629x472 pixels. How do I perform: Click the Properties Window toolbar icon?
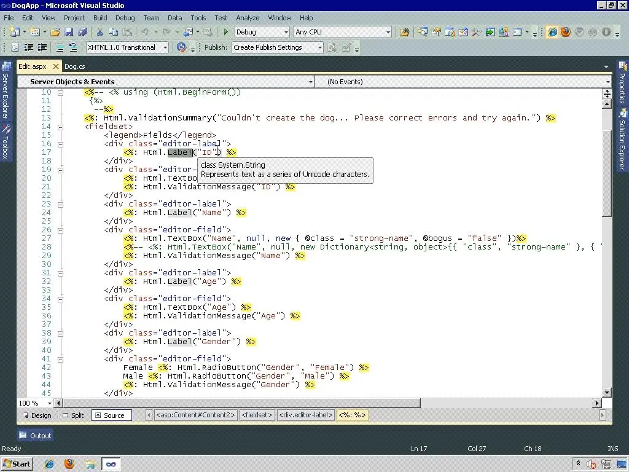click(x=436, y=32)
